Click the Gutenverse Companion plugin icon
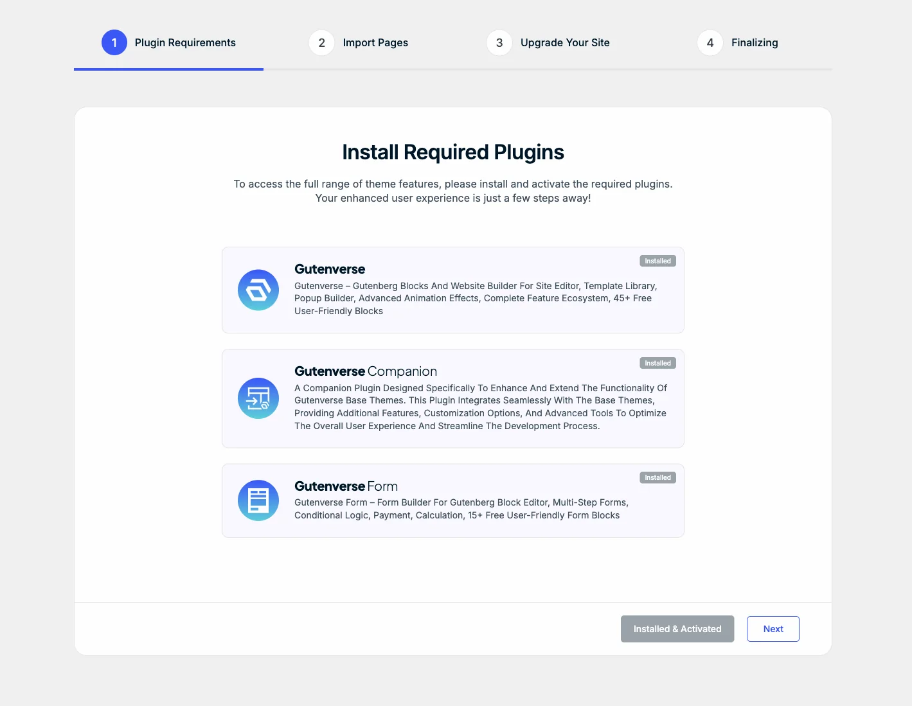Image resolution: width=912 pixels, height=706 pixels. [258, 398]
